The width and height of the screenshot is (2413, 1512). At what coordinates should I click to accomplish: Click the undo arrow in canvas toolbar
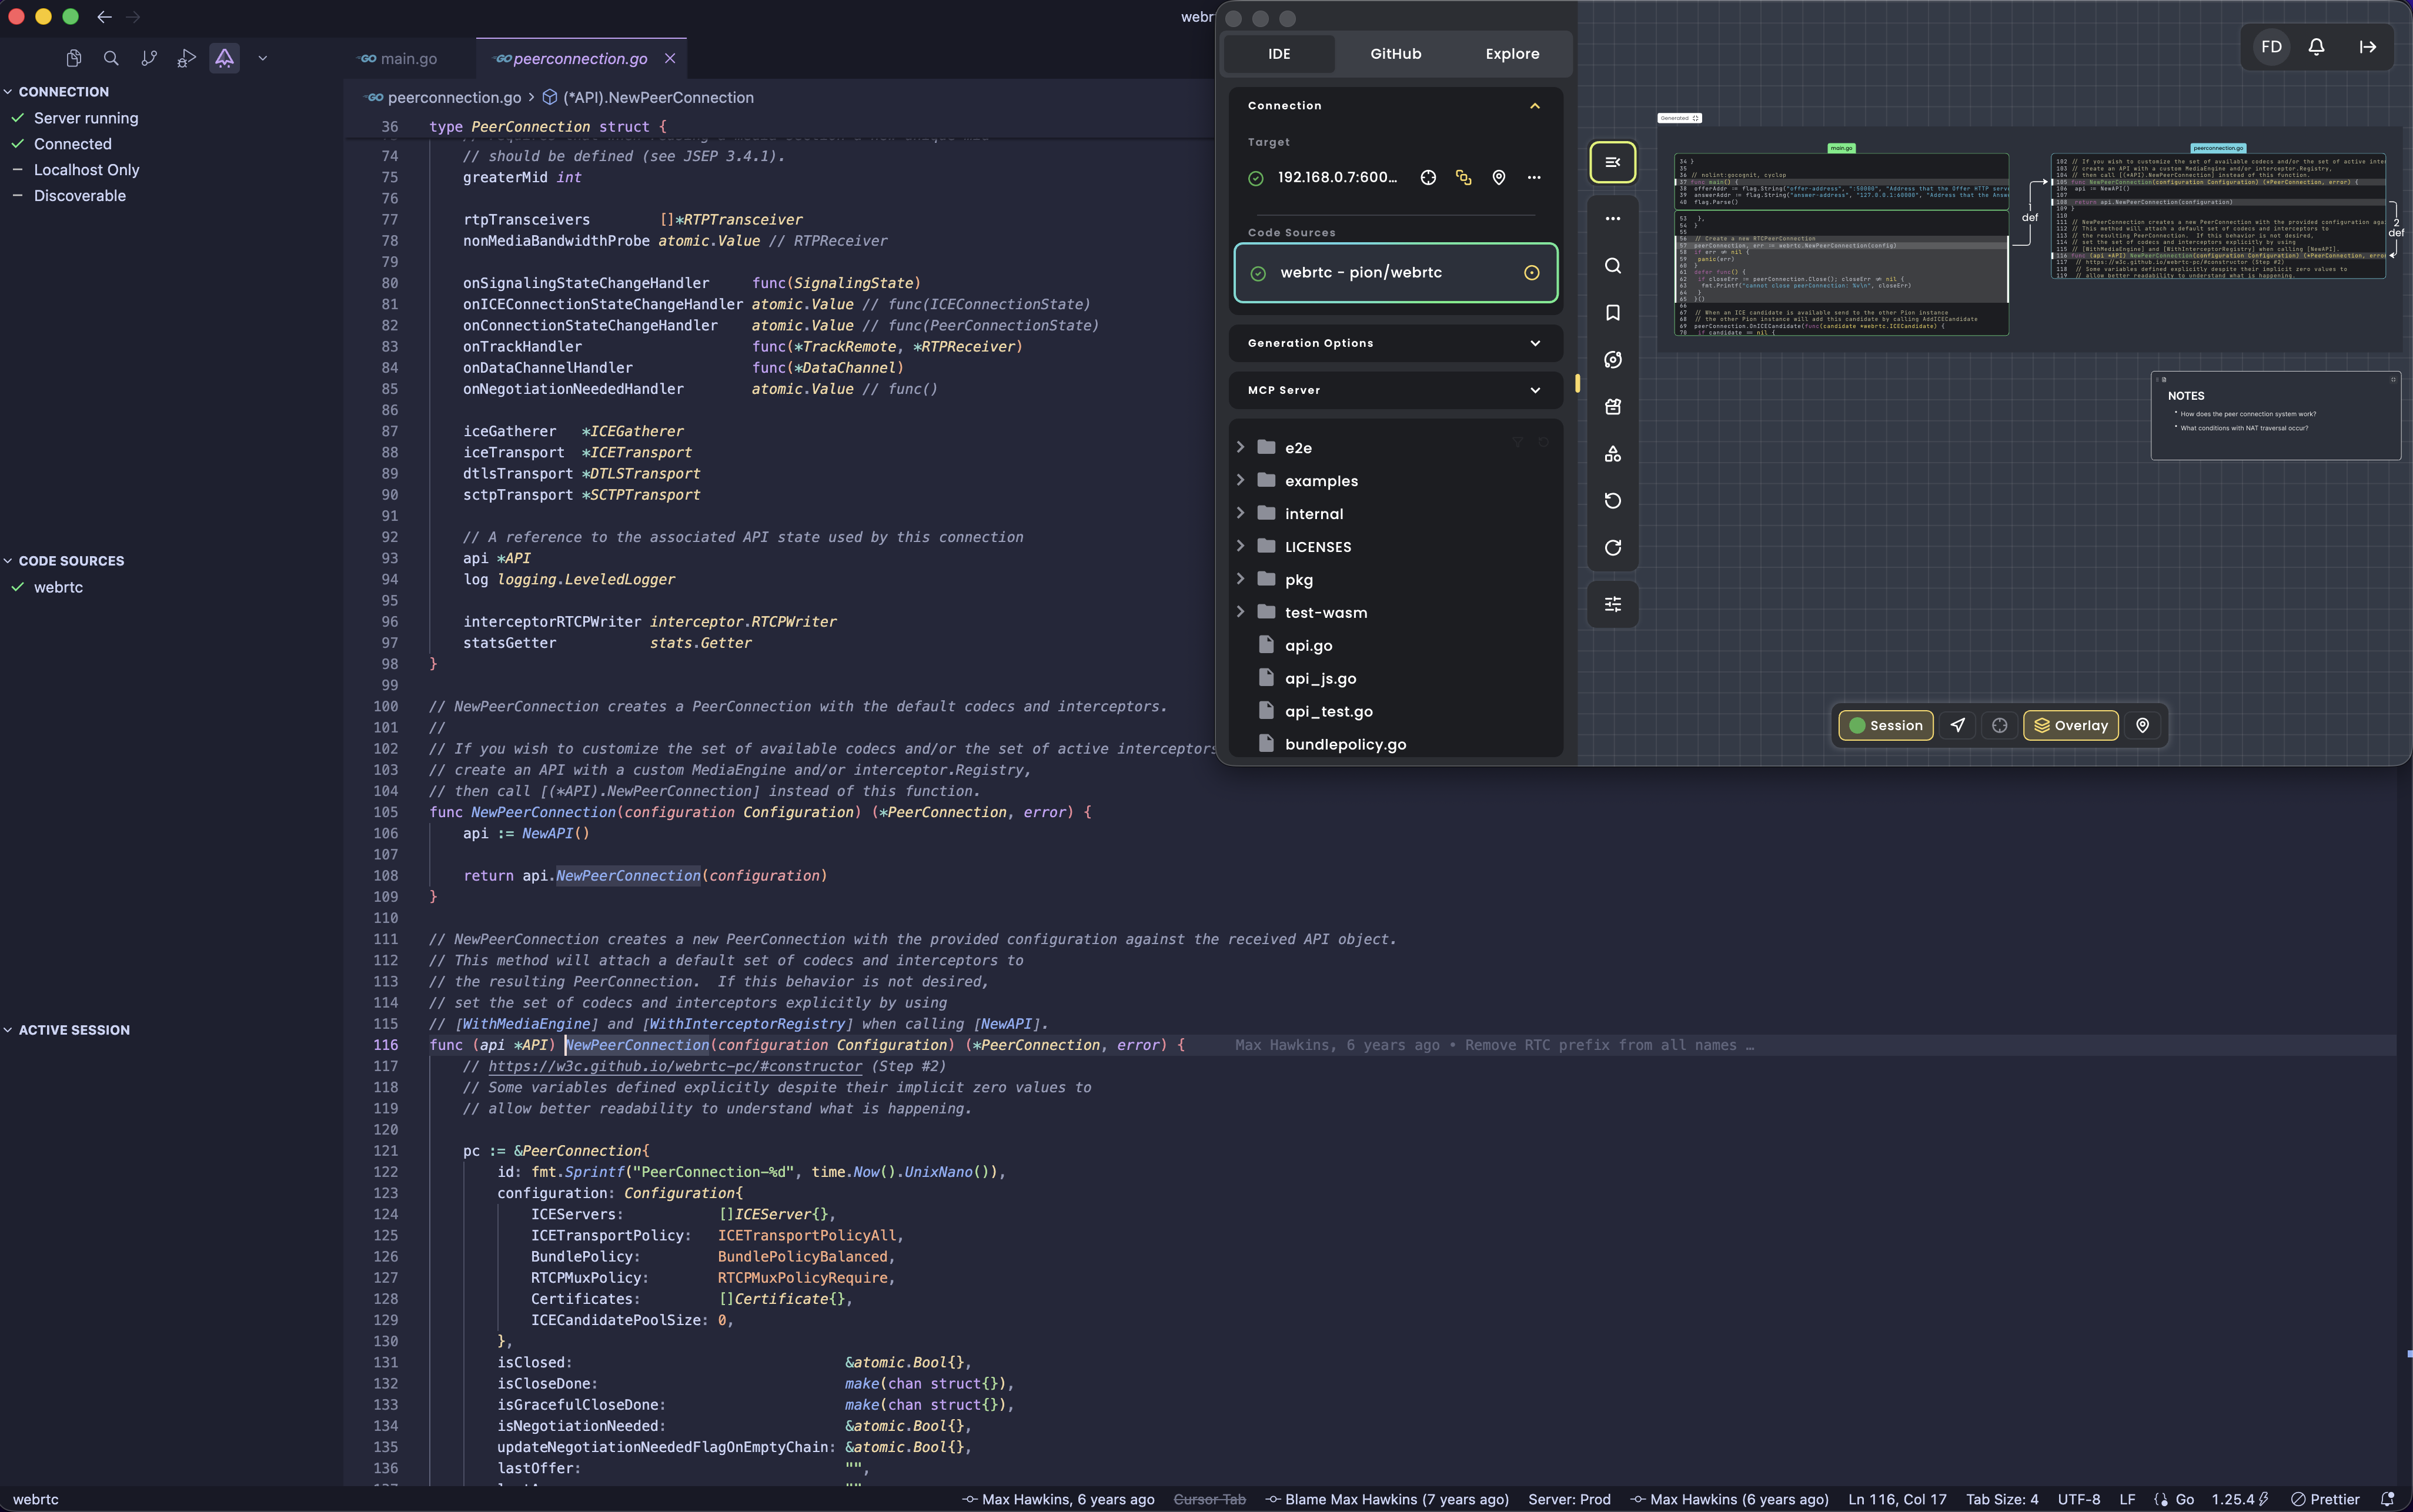1612,501
